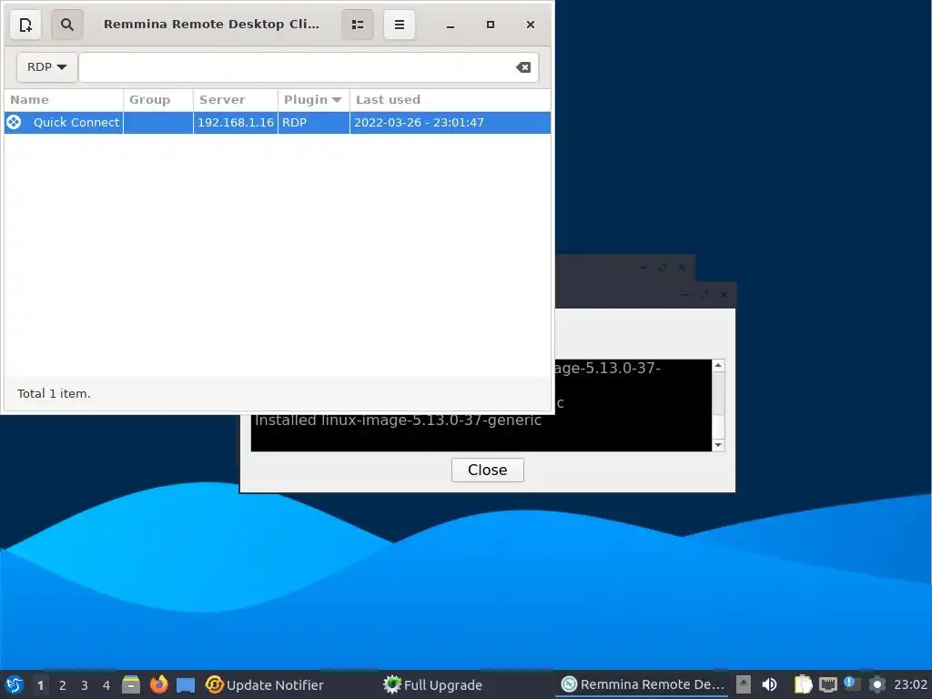This screenshot has width=932, height=699.
Task: Switch to the Full Upgrade task
Action: pos(432,684)
